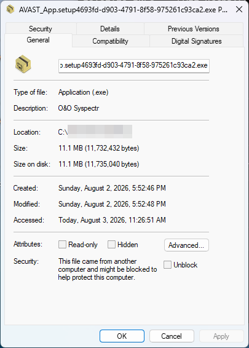Screen dimensions: 249x348
Task: Click the blurred Location path value
Action: pyautogui.click(x=95, y=132)
